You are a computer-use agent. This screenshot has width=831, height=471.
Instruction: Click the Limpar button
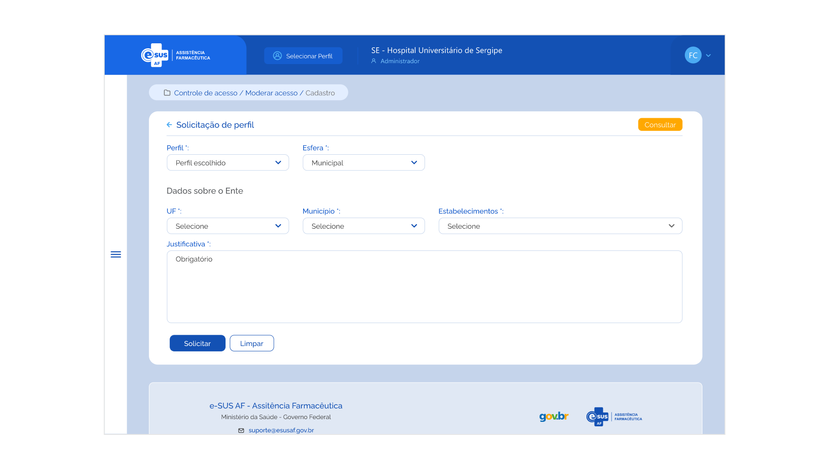251,343
